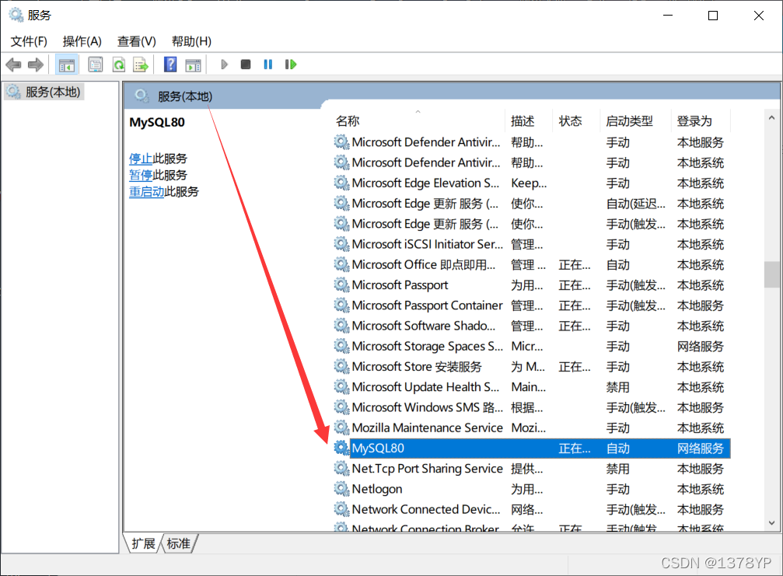Click 禁用 startup type of Microsoft Update Health
783x576 pixels.
[x=617, y=387]
